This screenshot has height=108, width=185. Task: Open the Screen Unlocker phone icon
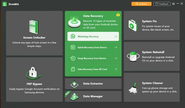(x=34, y=27)
